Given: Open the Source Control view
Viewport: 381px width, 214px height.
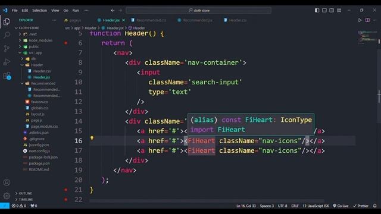Looking at the screenshot, I should [7, 48].
